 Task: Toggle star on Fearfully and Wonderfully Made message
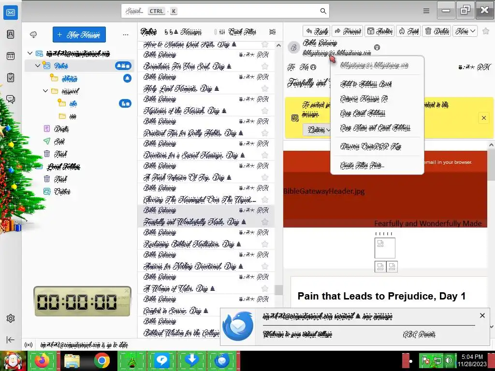point(265,222)
